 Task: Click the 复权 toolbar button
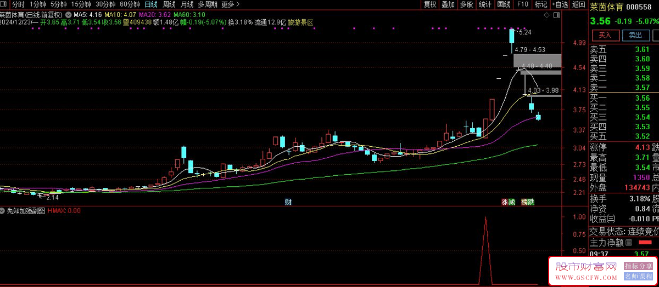click(x=430, y=4)
